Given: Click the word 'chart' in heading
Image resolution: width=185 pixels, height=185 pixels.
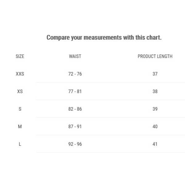Looking at the screenshot, I should click(153, 38).
